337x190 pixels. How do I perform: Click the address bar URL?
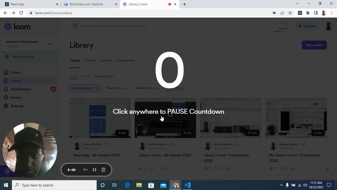(x=53, y=13)
